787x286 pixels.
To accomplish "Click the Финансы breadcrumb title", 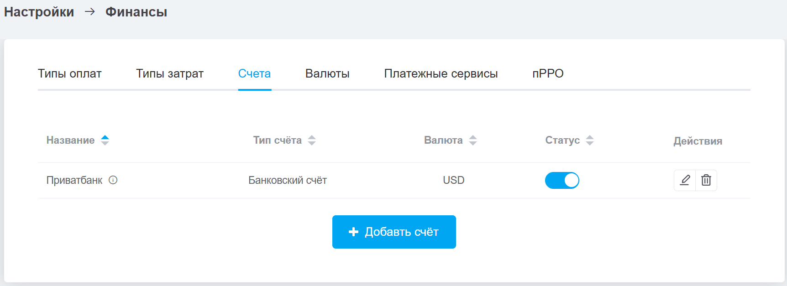I will (136, 12).
